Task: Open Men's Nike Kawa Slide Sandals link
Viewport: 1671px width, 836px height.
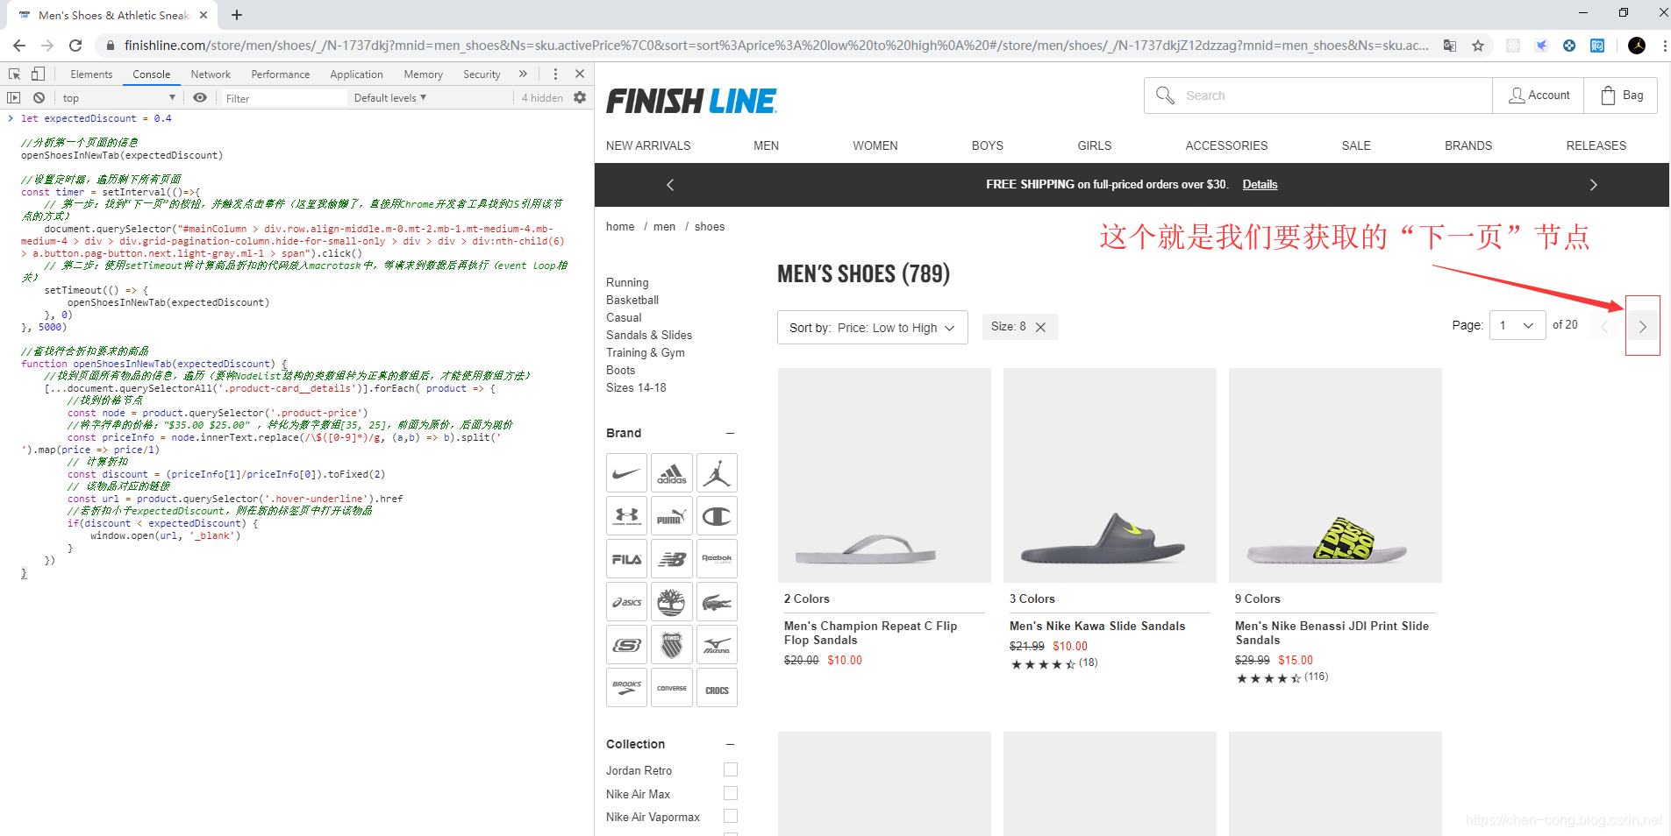Action: coord(1097,626)
